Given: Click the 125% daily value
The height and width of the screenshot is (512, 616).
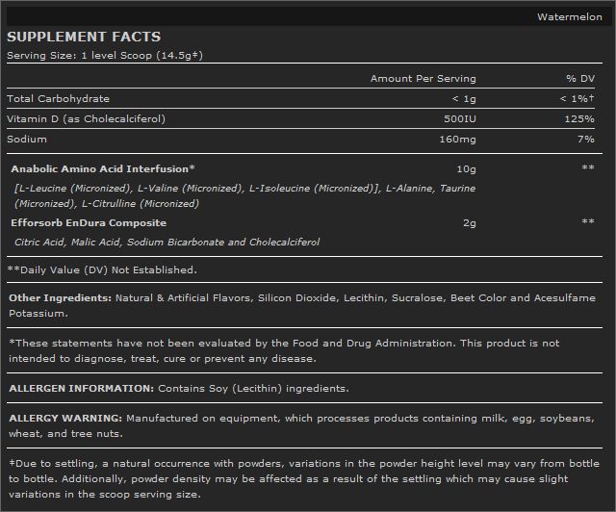Looking at the screenshot, I should point(580,118).
